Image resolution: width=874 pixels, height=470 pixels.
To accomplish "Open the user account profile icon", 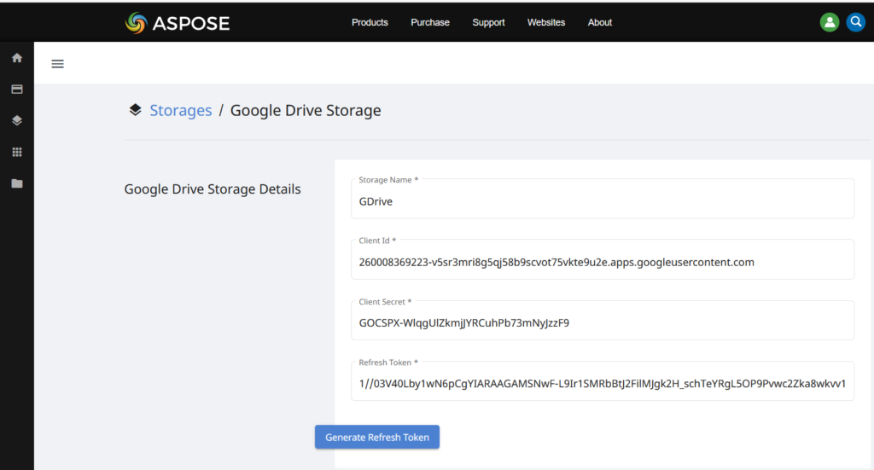I will pos(829,23).
